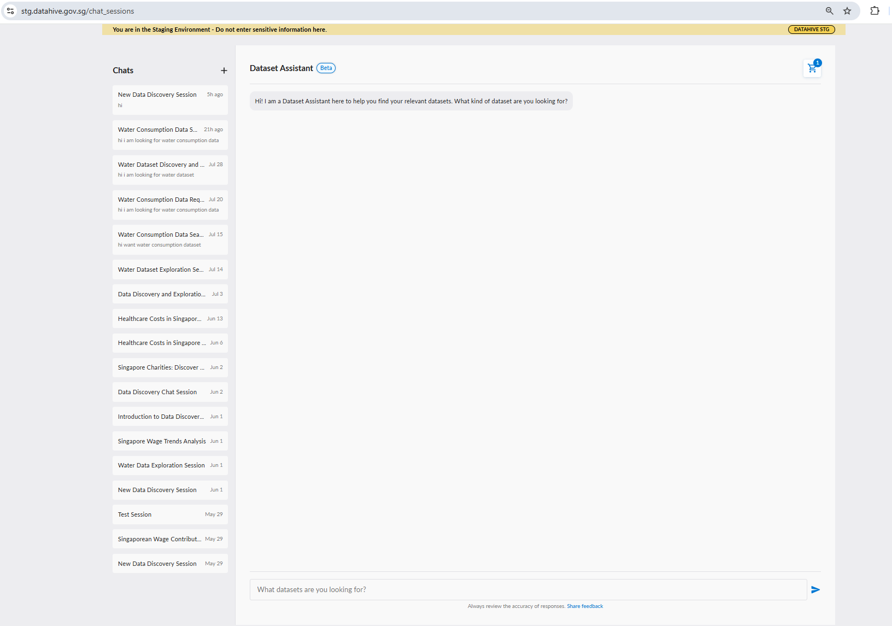Select New Data Discovery Session from May 29
This screenshot has height=626, width=892.
pyautogui.click(x=170, y=564)
